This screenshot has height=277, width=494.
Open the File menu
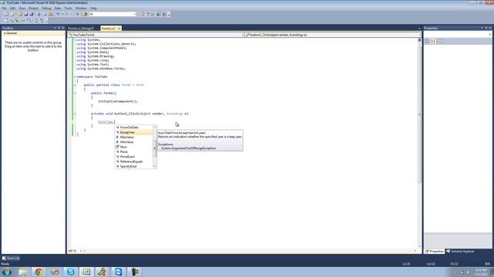[4, 8]
